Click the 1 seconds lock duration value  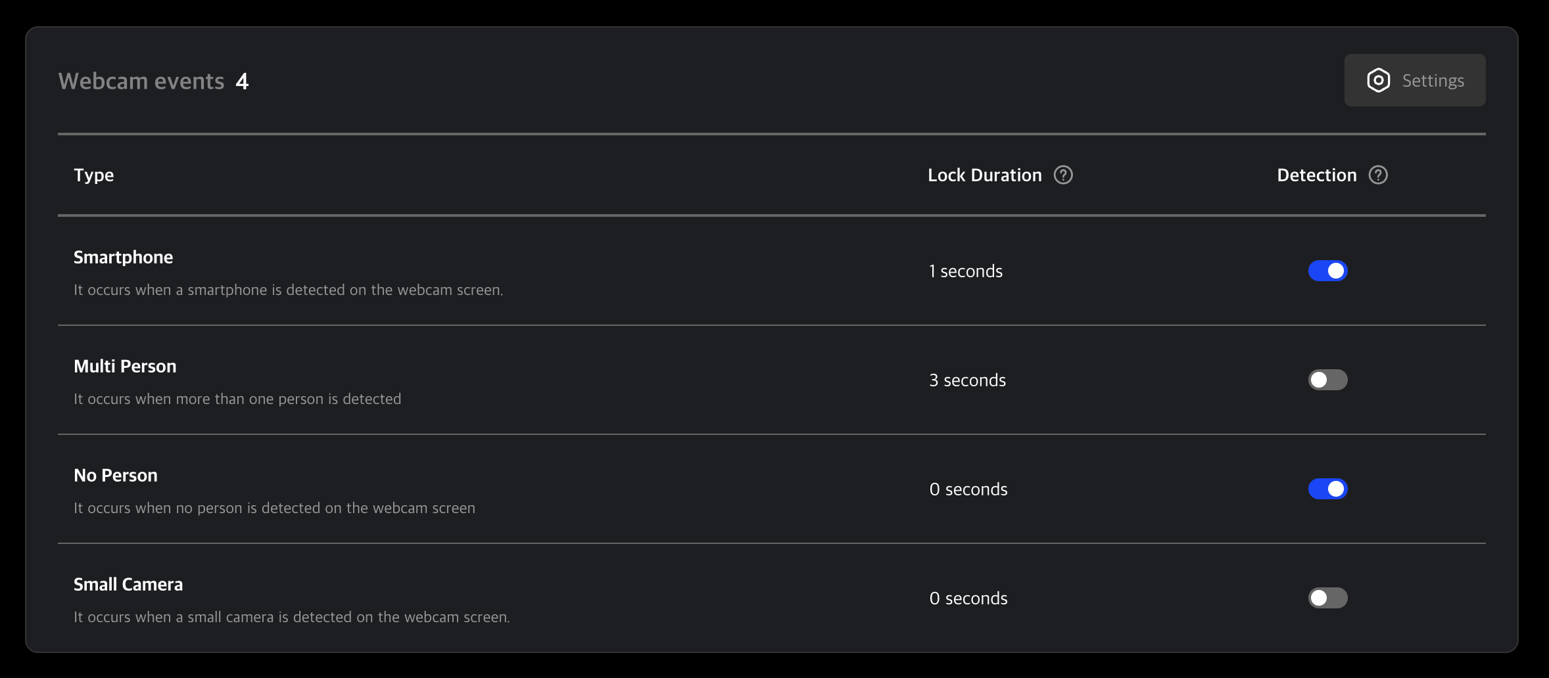(x=966, y=271)
